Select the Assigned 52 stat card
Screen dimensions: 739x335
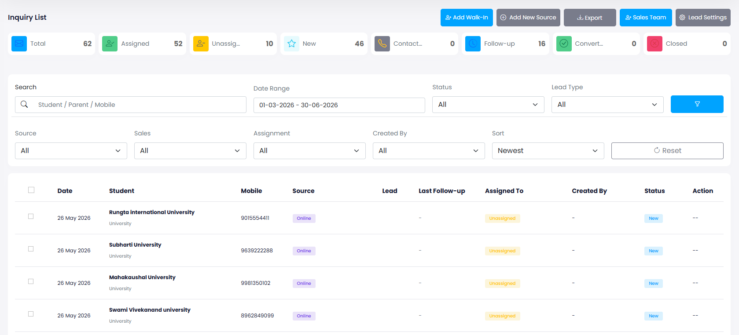coord(142,44)
